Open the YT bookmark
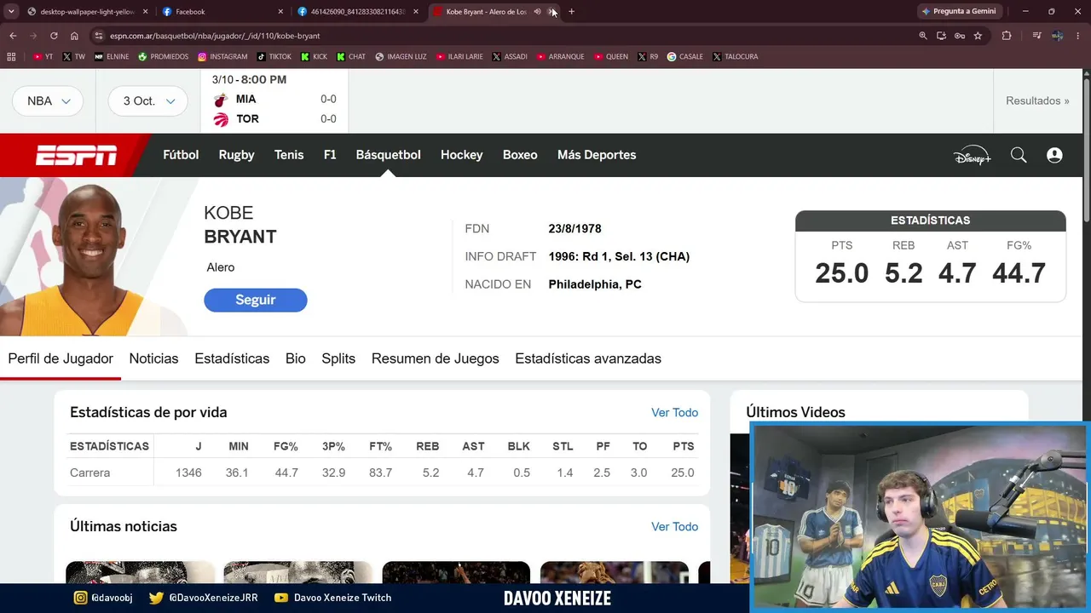This screenshot has height=613, width=1091. coord(43,57)
